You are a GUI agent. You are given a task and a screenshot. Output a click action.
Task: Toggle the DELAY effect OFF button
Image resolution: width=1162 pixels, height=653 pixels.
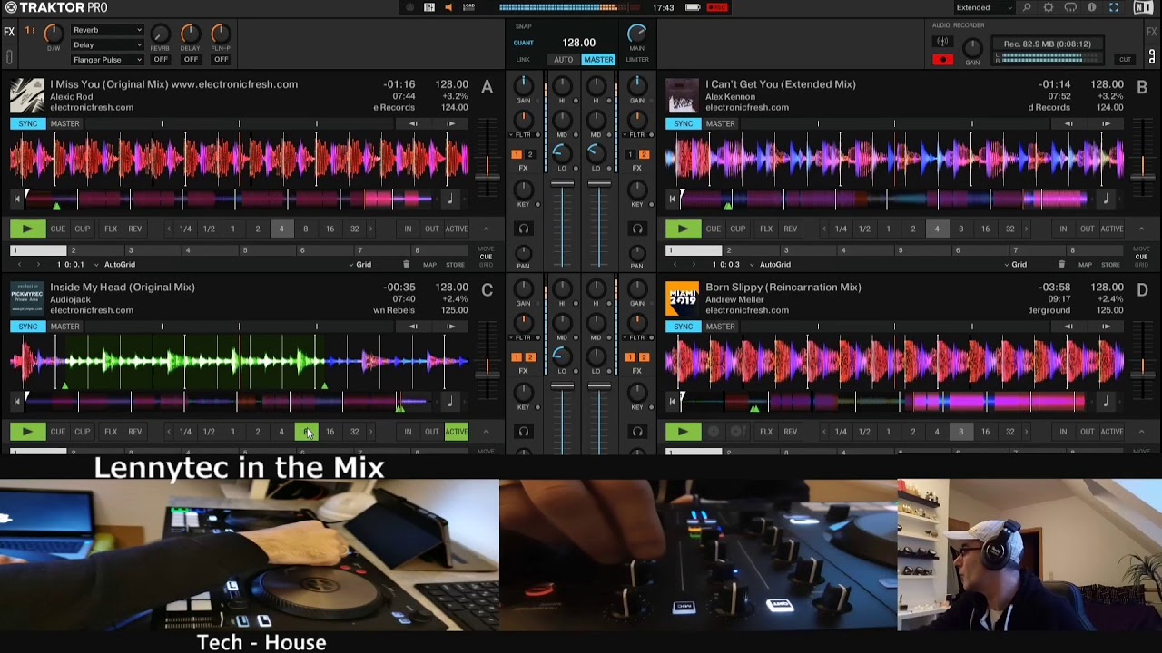pos(191,60)
